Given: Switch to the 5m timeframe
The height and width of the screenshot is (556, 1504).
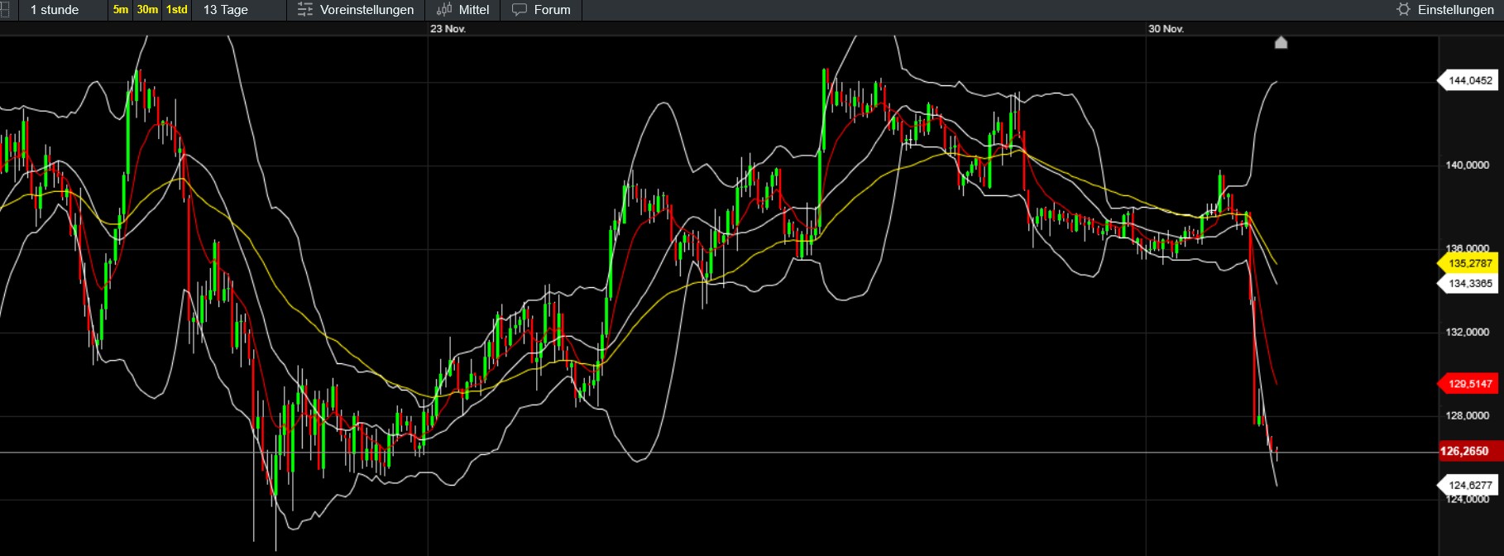Looking at the screenshot, I should 121,10.
